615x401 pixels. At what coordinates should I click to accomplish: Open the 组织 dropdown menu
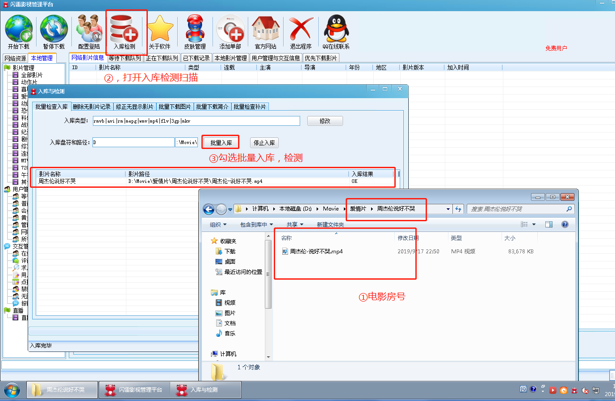218,224
